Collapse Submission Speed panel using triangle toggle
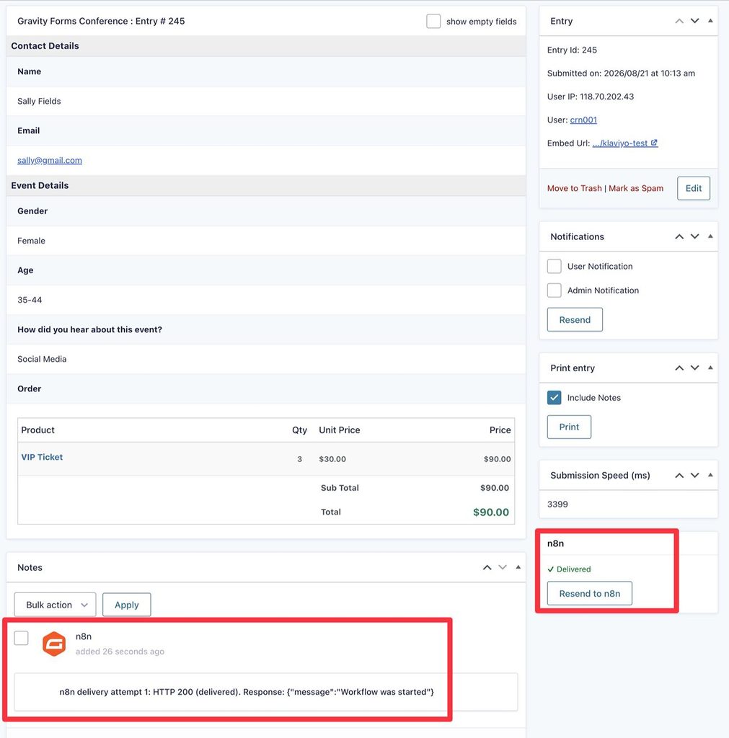Viewport: 729px width, 738px height. 710,475
